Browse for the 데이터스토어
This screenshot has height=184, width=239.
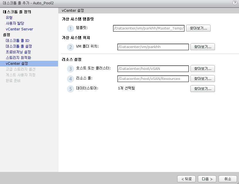pyautogui.click(x=203, y=89)
